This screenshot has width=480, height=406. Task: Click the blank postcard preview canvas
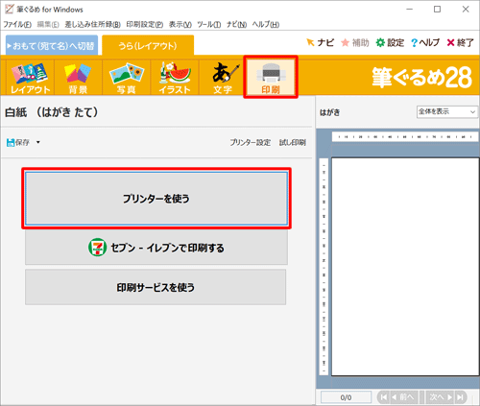click(x=405, y=267)
